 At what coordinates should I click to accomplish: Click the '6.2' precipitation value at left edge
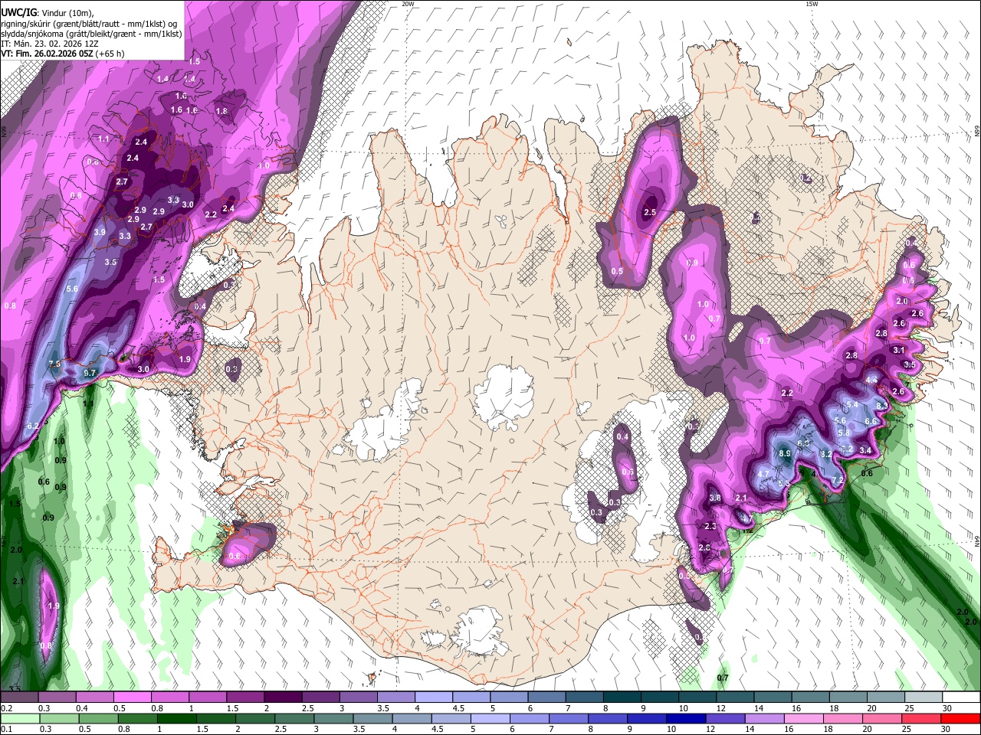point(33,426)
